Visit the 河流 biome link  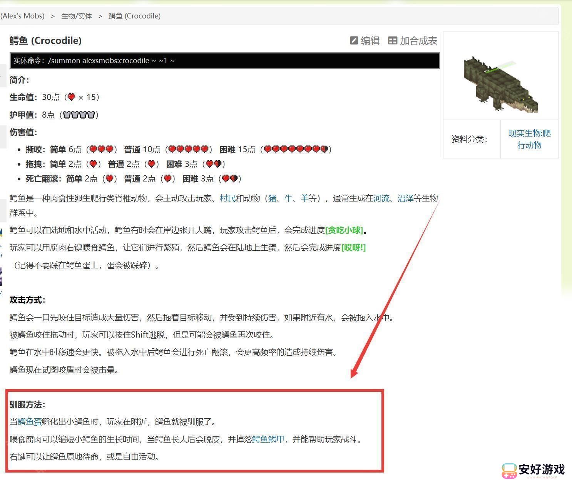381,198
